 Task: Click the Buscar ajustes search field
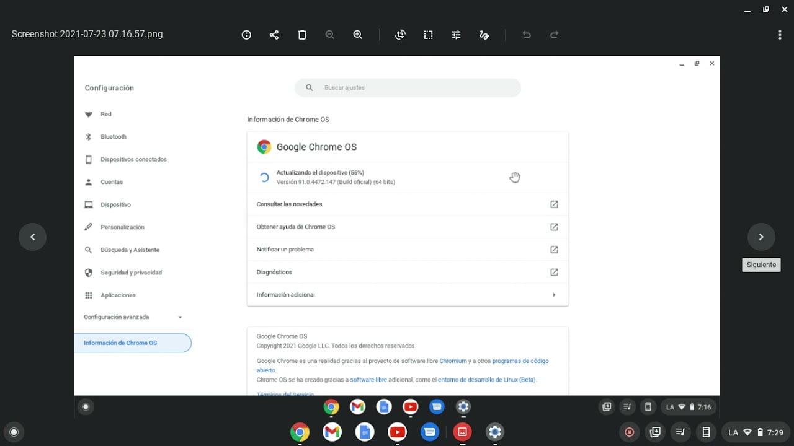pyautogui.click(x=408, y=88)
